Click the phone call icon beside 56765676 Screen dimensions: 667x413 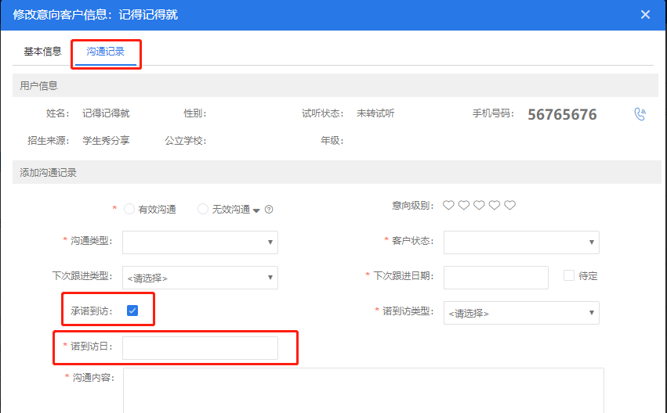[640, 113]
